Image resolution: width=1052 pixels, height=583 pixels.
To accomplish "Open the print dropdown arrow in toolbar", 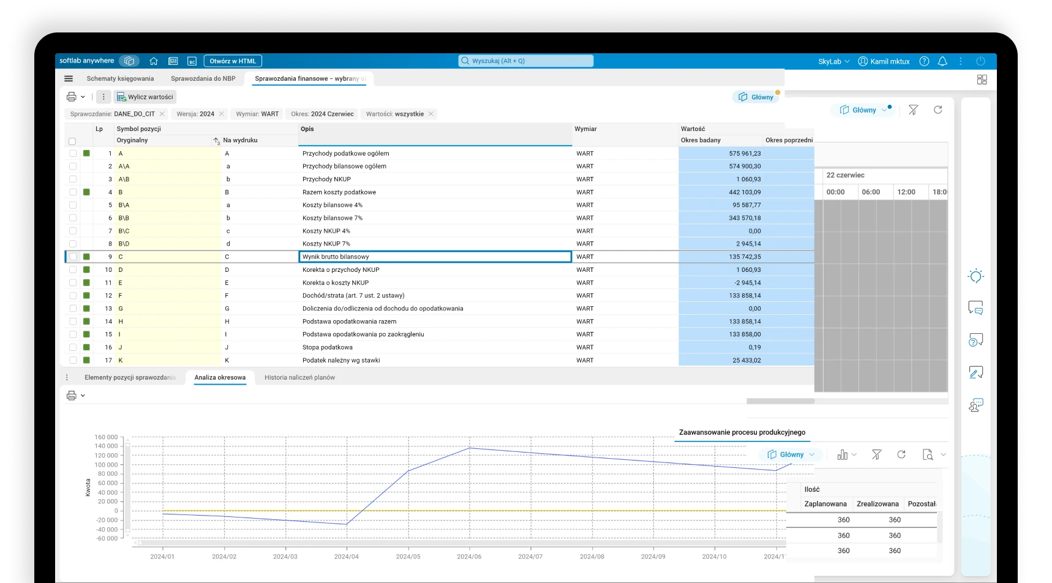I will (83, 97).
